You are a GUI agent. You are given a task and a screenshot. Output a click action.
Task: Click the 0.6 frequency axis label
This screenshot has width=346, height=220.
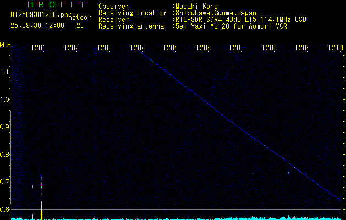4,209
